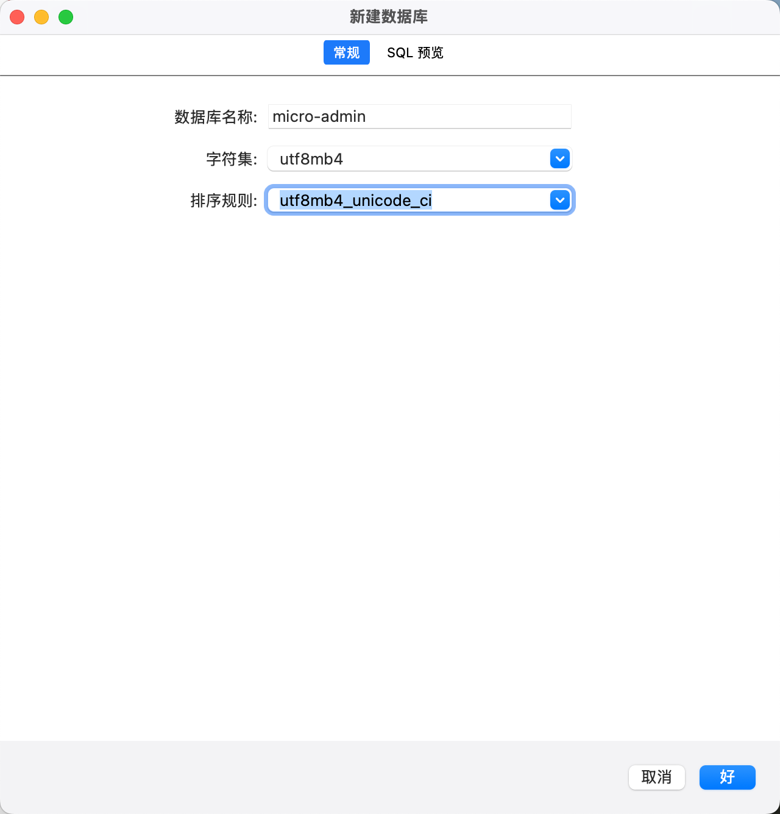
Task: Minimize the window using the yellow button
Action: point(41,17)
